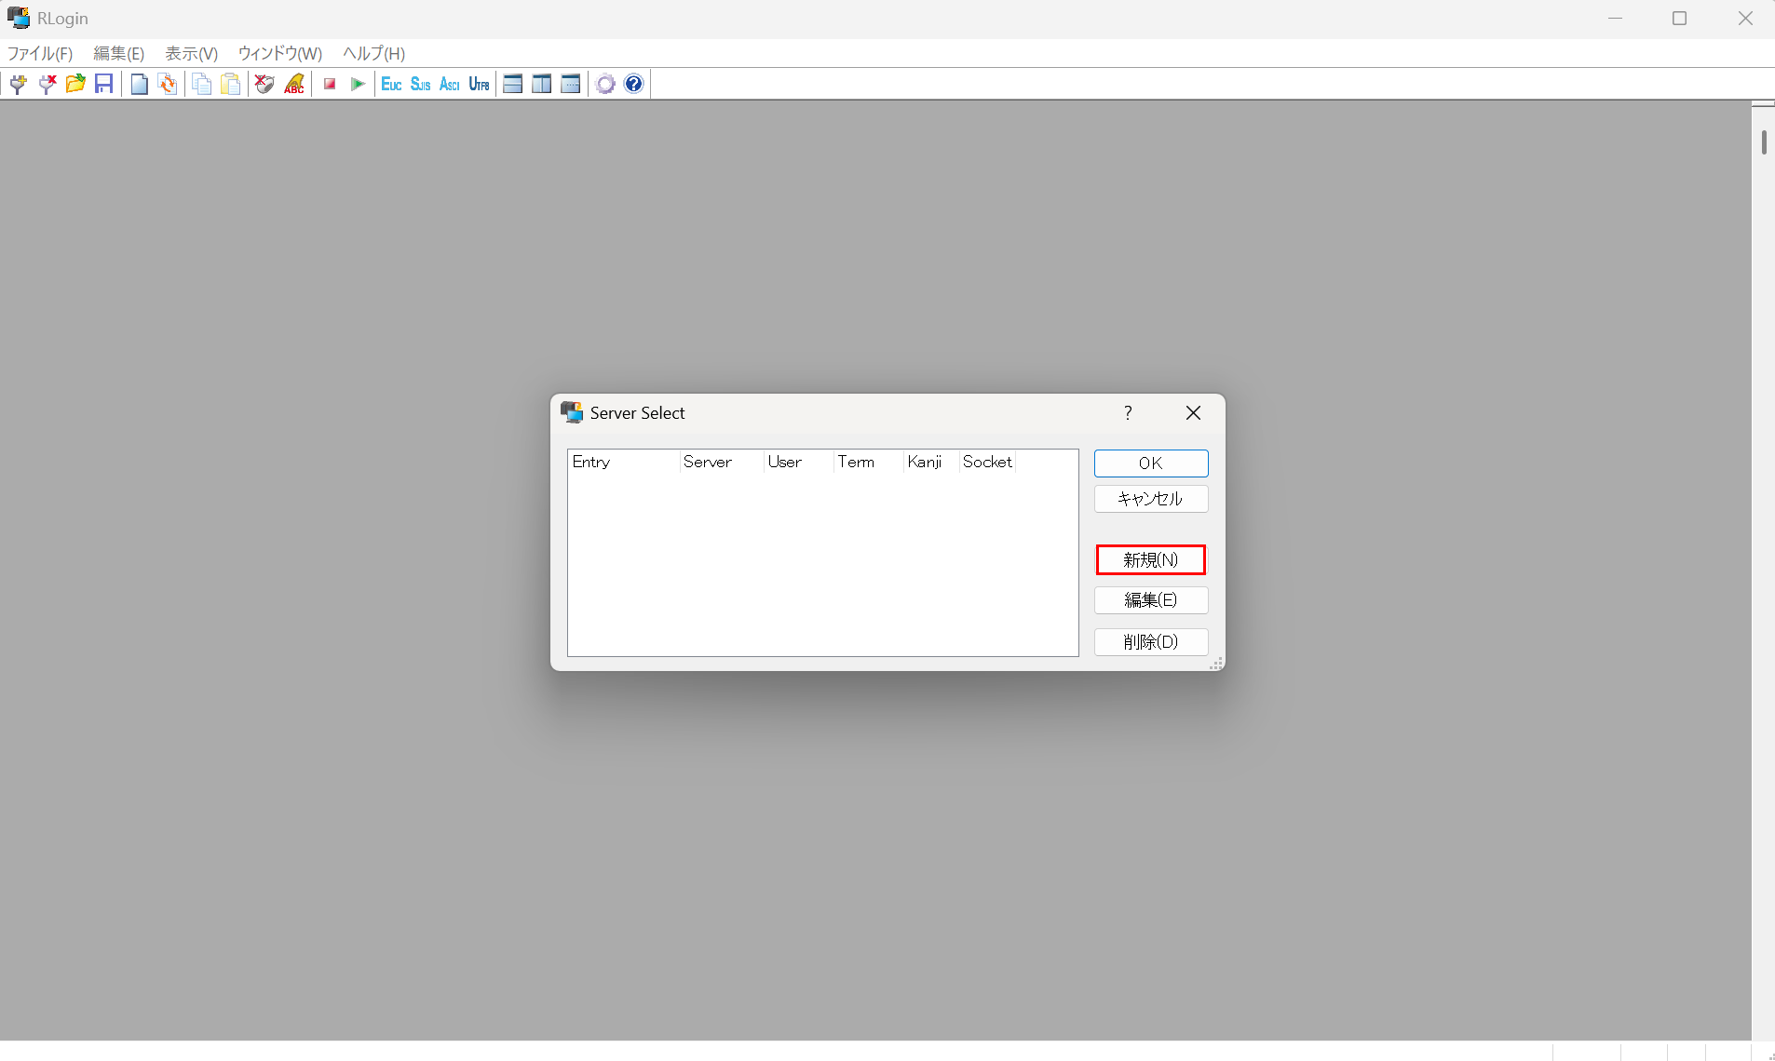Toggle EUC character encoding
The width and height of the screenshot is (1775, 1061).
[390, 84]
